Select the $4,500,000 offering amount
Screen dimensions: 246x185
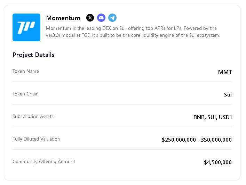(218, 162)
